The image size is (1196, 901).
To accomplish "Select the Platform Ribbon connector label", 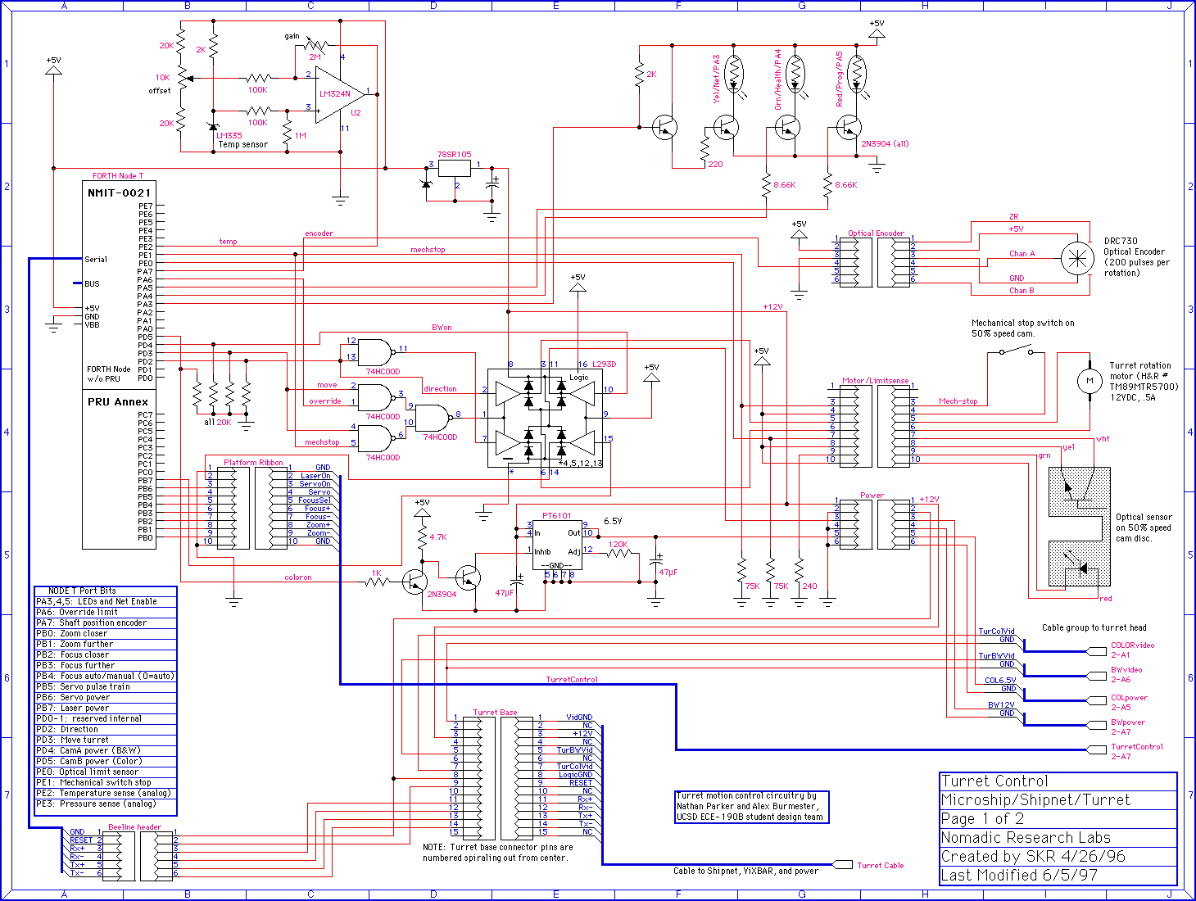I will pos(253,463).
